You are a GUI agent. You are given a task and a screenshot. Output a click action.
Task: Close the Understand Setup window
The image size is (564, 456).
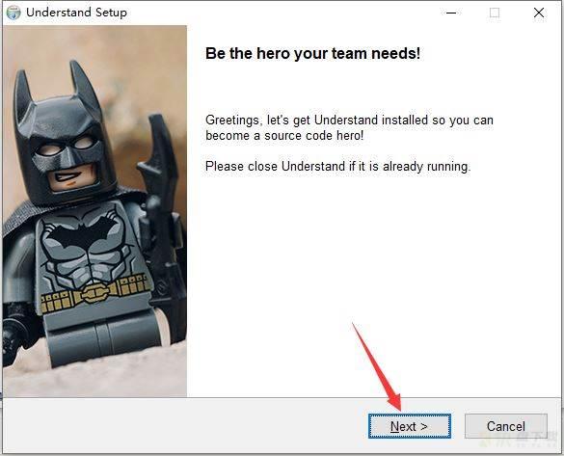pyautogui.click(x=539, y=13)
